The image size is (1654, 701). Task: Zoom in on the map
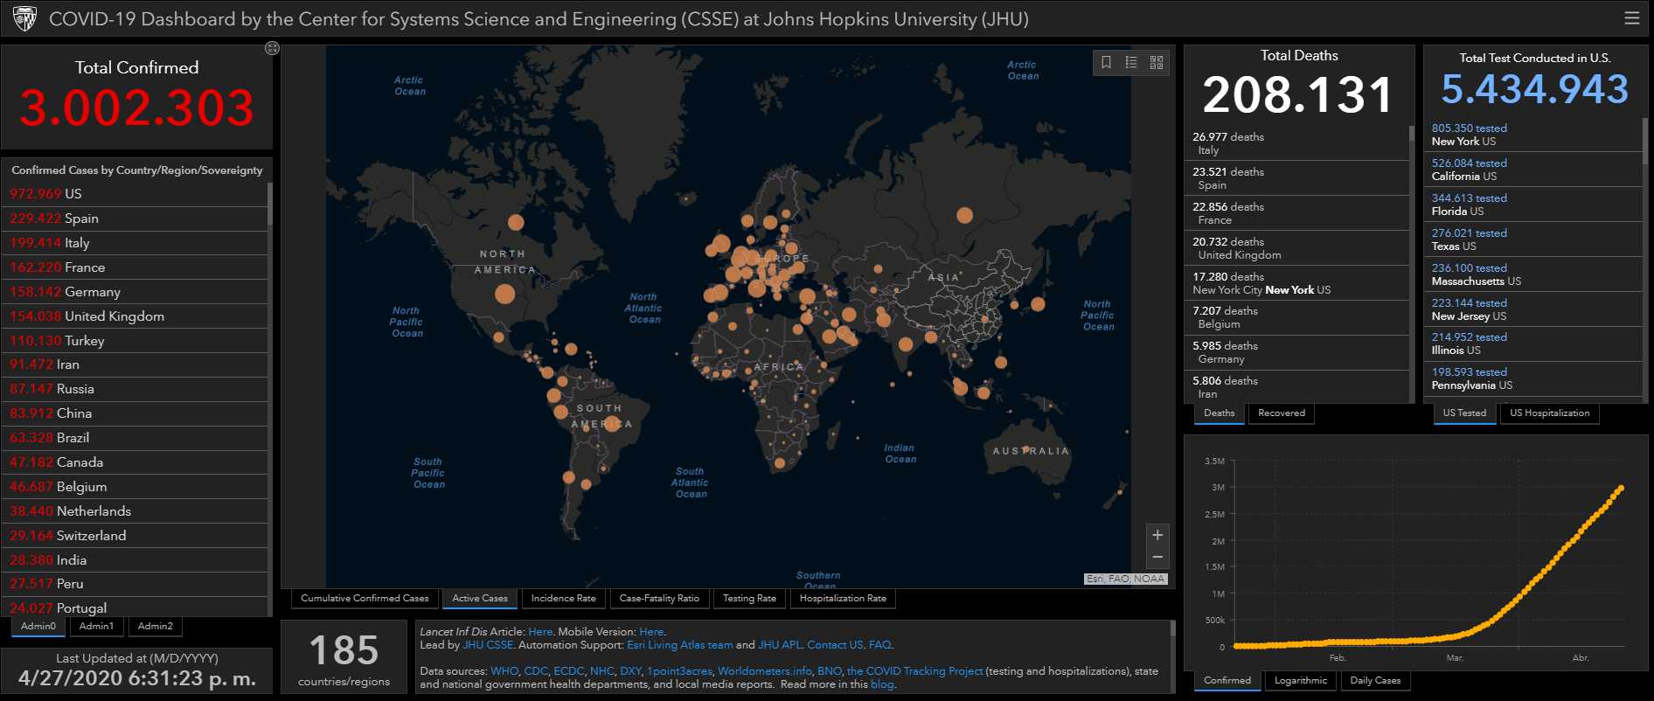tap(1157, 535)
